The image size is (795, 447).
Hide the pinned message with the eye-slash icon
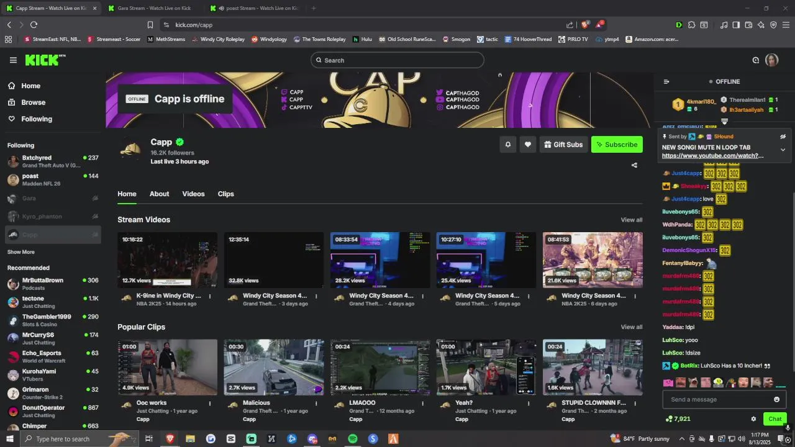coord(783,137)
